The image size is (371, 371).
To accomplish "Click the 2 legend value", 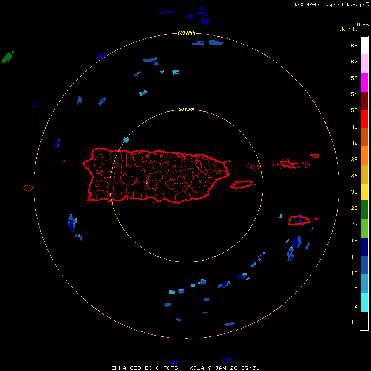I will coord(356,306).
